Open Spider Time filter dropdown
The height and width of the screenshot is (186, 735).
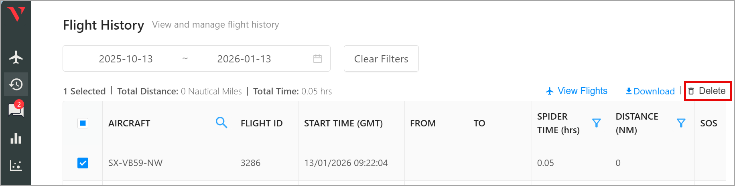click(x=597, y=123)
